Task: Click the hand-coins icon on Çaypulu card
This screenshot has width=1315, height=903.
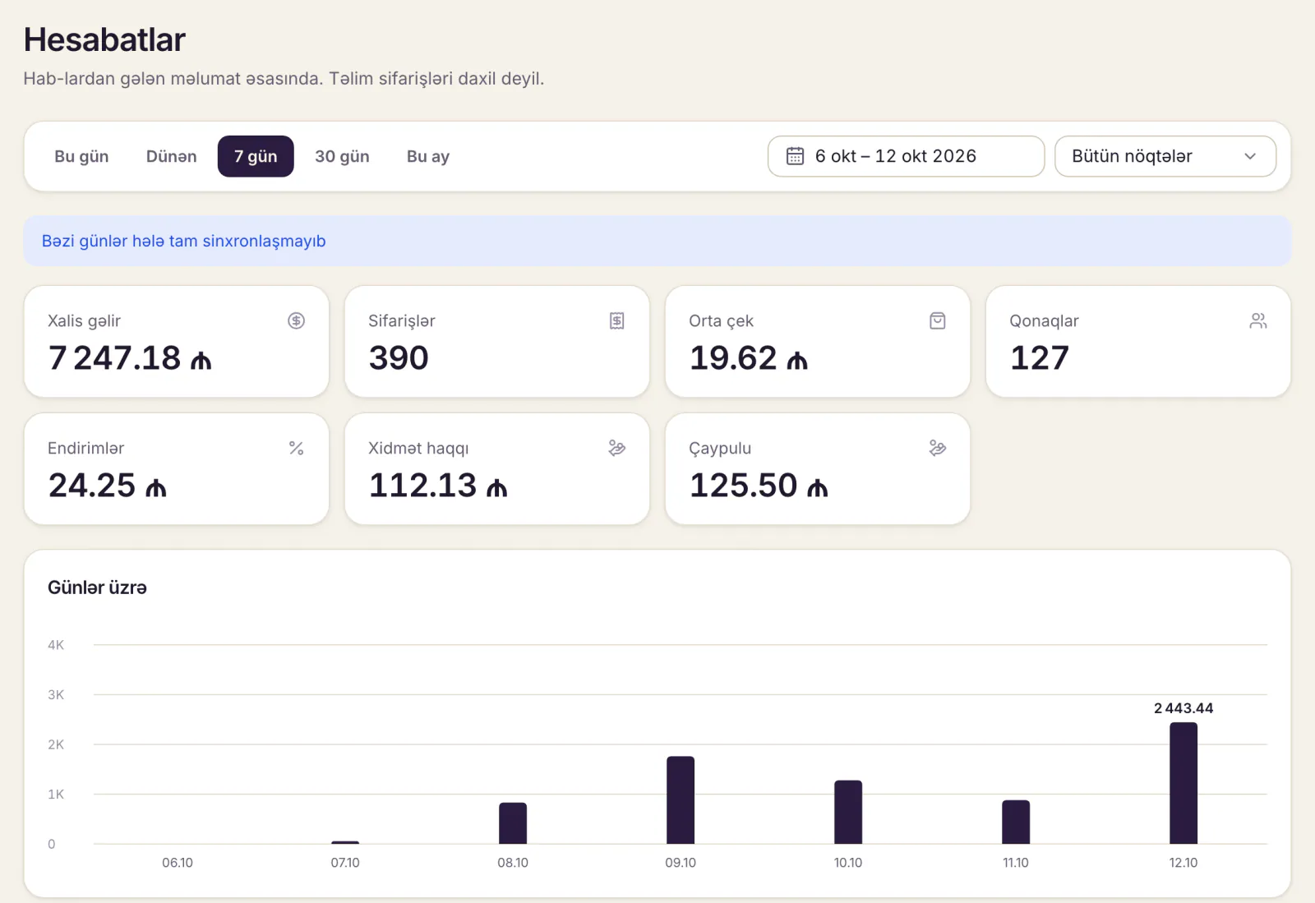Action: (937, 448)
